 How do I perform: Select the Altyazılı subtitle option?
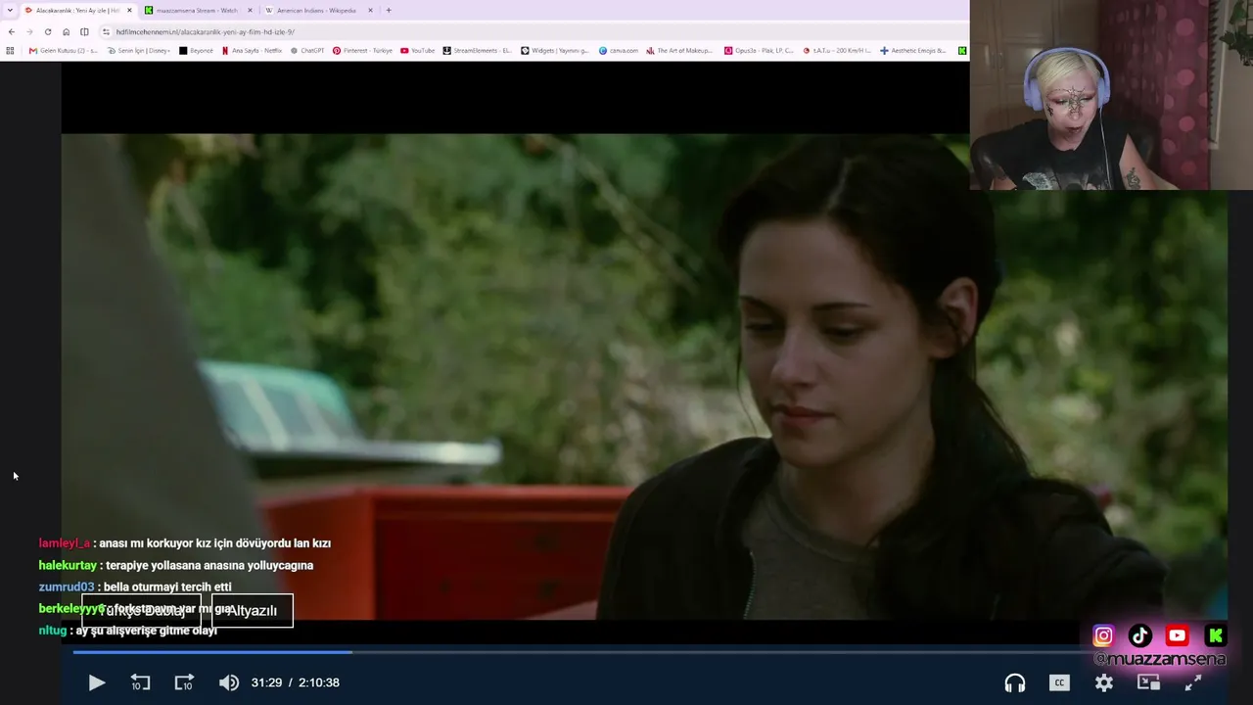pos(252,610)
